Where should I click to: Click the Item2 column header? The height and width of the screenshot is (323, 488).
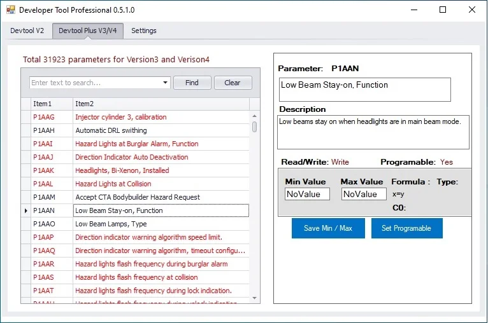(161, 104)
